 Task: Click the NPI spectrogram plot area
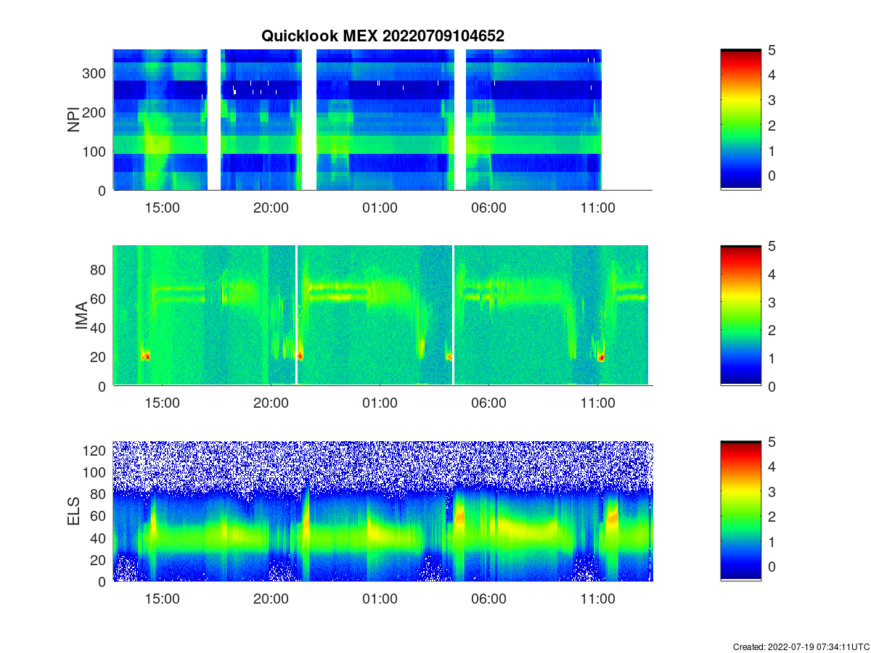383,120
